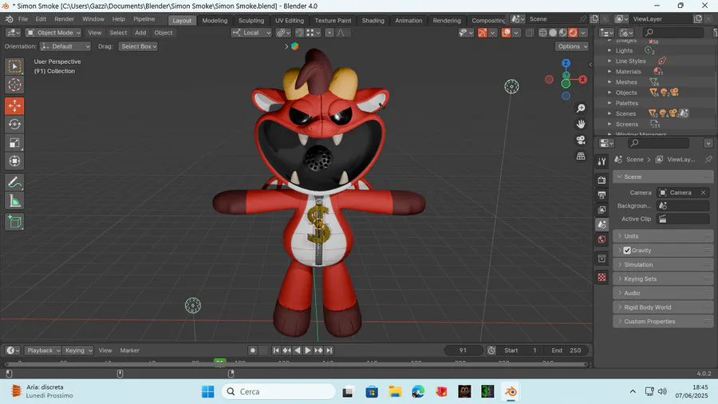This screenshot has width=718, height=404.
Task: Open the World properties tab
Action: coord(602,239)
